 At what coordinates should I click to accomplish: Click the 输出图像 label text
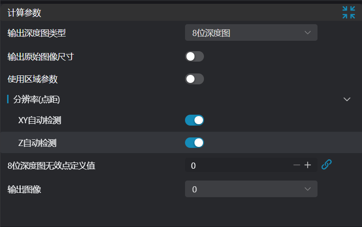coord(24,190)
